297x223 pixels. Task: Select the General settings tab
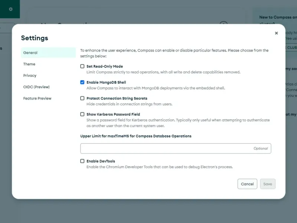click(48, 53)
